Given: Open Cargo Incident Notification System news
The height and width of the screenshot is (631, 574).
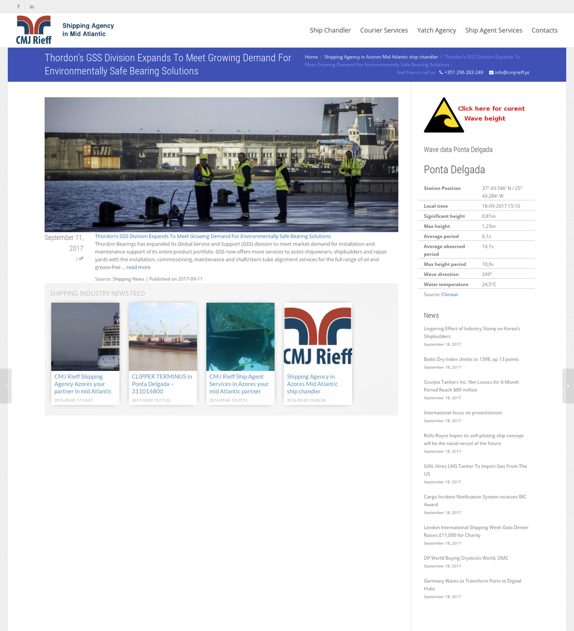Looking at the screenshot, I should [475, 500].
